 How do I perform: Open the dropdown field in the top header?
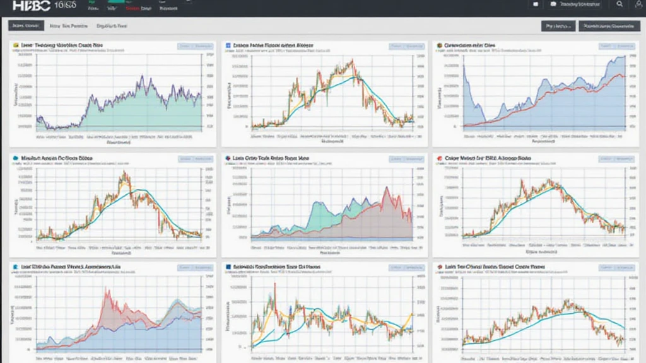pyautogui.click(x=573, y=4)
